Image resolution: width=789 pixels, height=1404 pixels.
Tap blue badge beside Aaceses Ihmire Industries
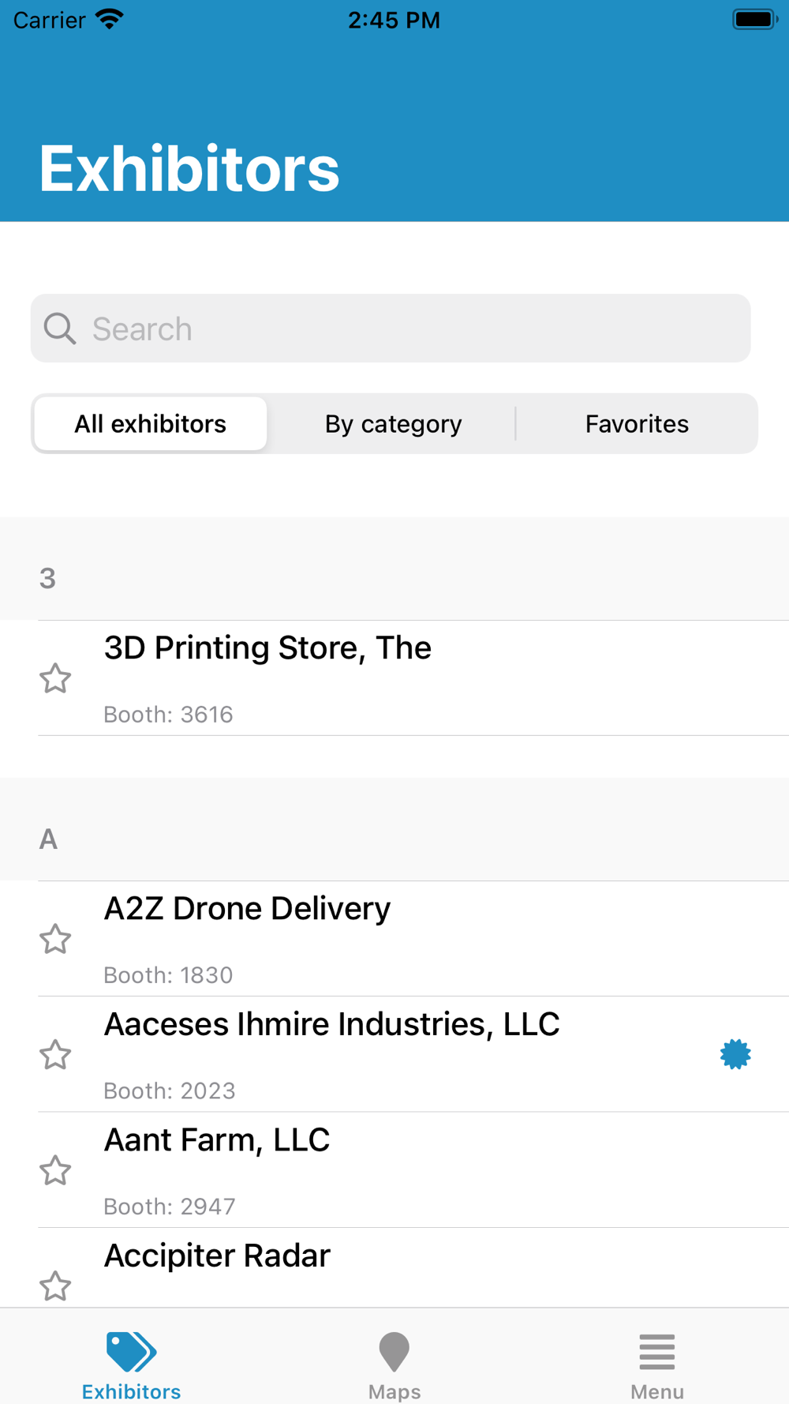click(735, 1054)
